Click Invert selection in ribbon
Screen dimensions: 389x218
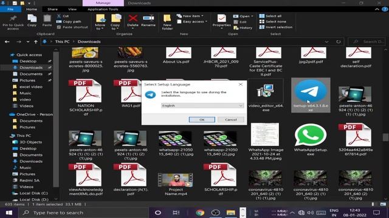coord(276,27)
